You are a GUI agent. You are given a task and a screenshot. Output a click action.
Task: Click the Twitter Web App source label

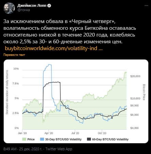click(59, 149)
